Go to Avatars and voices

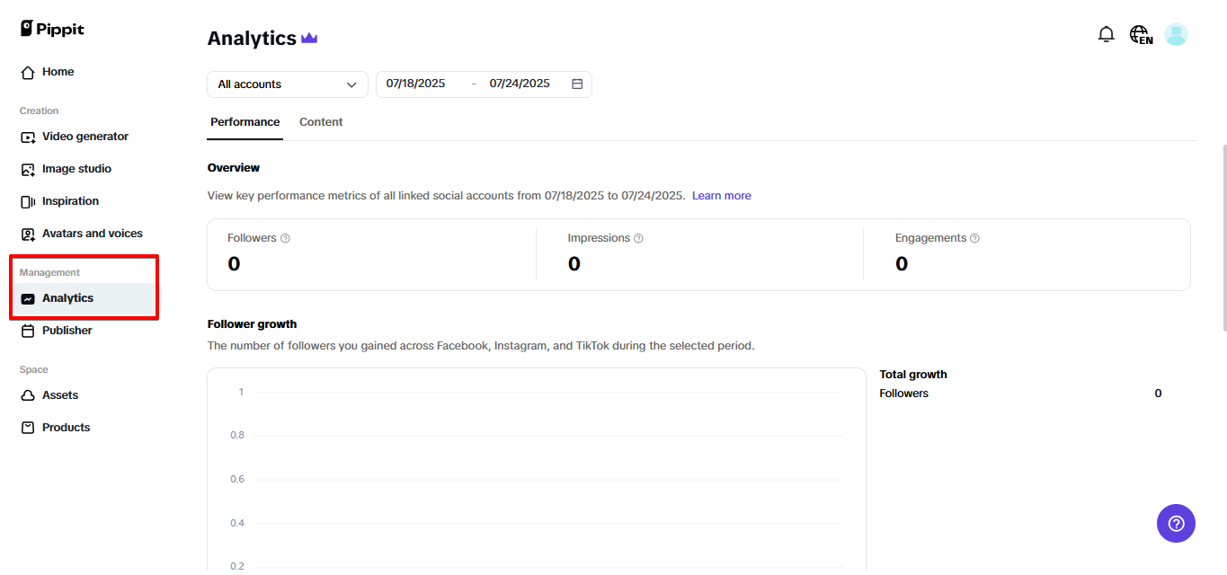(92, 233)
